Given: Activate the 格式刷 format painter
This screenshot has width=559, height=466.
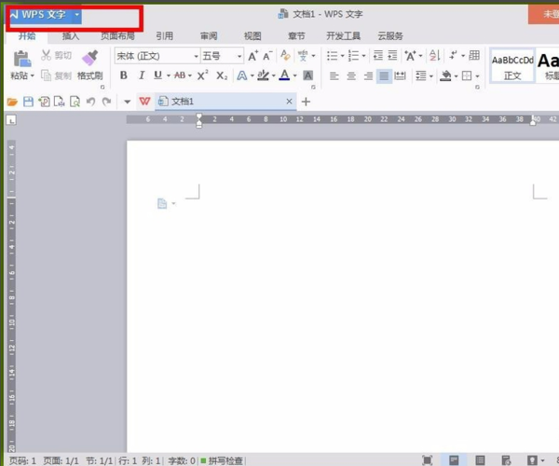Looking at the screenshot, I should click(x=89, y=65).
